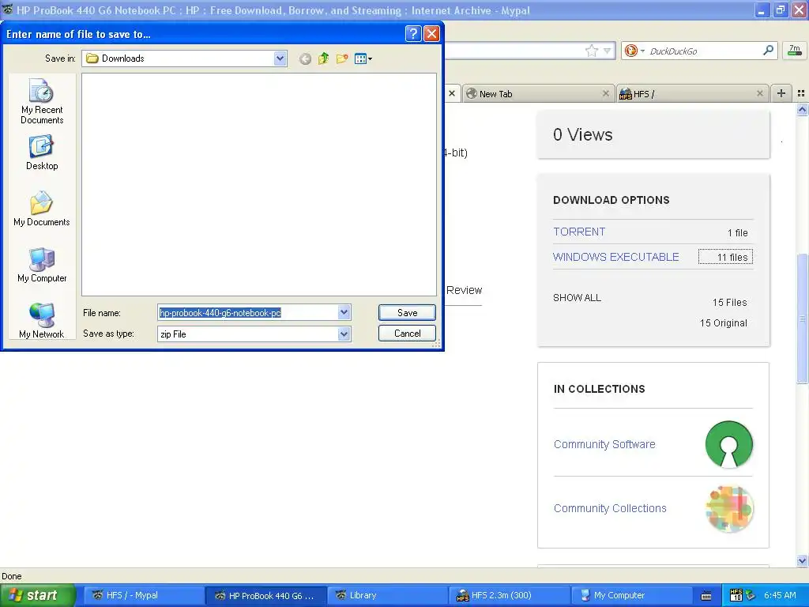Click the 15 Files text
Viewport: 809px width, 607px height.
click(729, 303)
